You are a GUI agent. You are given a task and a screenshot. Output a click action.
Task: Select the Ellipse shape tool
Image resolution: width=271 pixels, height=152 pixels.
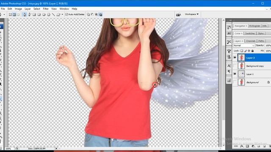point(44,15)
